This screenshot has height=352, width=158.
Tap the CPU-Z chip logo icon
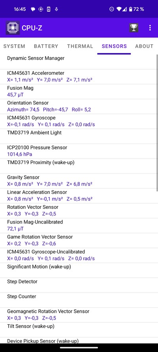(13, 28)
